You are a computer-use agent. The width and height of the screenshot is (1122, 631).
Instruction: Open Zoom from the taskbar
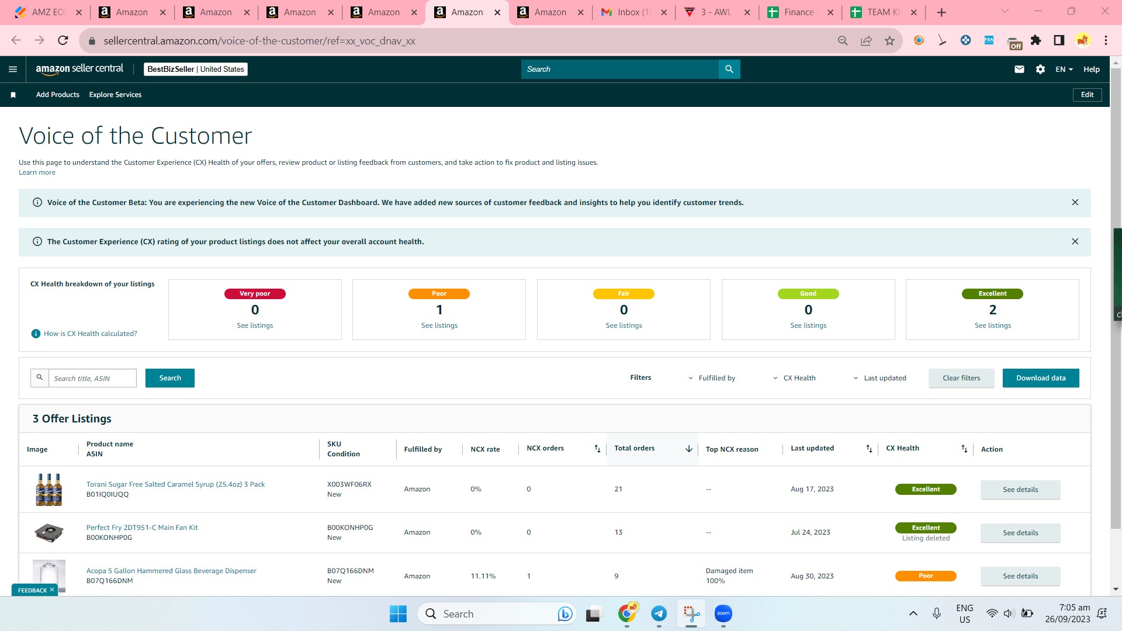coord(723,613)
